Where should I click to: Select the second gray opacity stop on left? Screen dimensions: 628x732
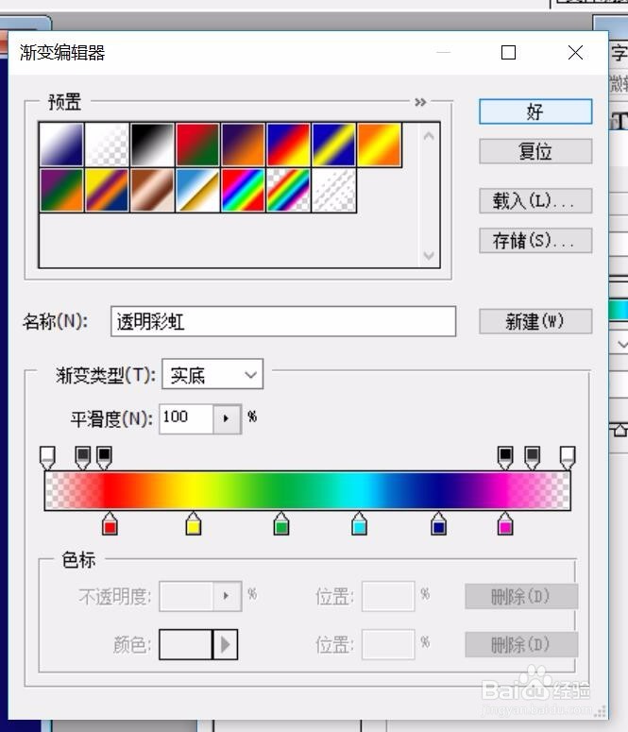click(83, 457)
